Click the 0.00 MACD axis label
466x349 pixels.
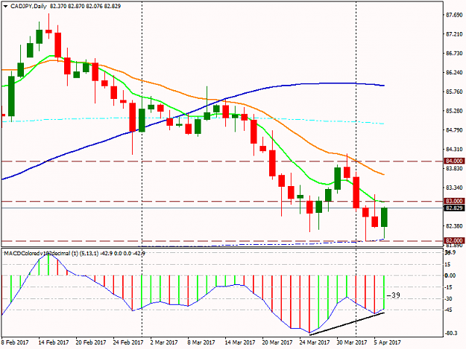450,275
